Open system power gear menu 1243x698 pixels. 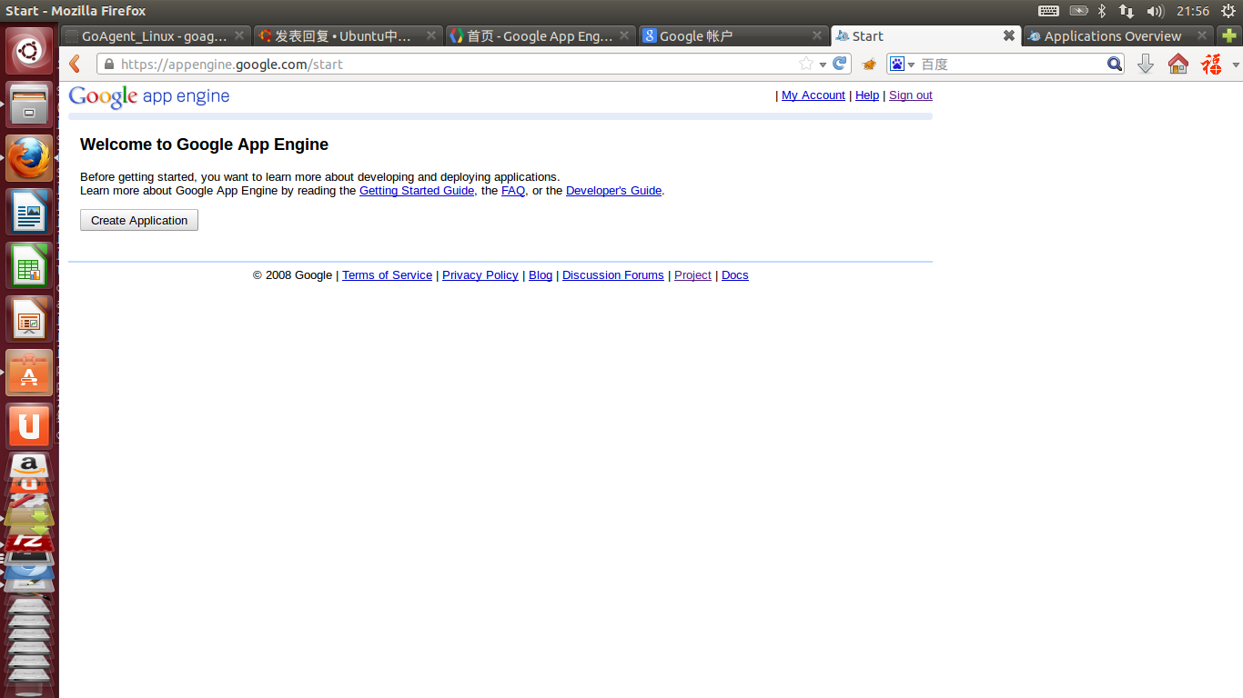tap(1228, 11)
